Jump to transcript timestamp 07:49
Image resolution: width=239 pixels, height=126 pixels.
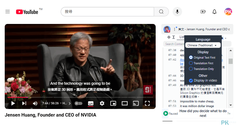[x=172, y=85]
